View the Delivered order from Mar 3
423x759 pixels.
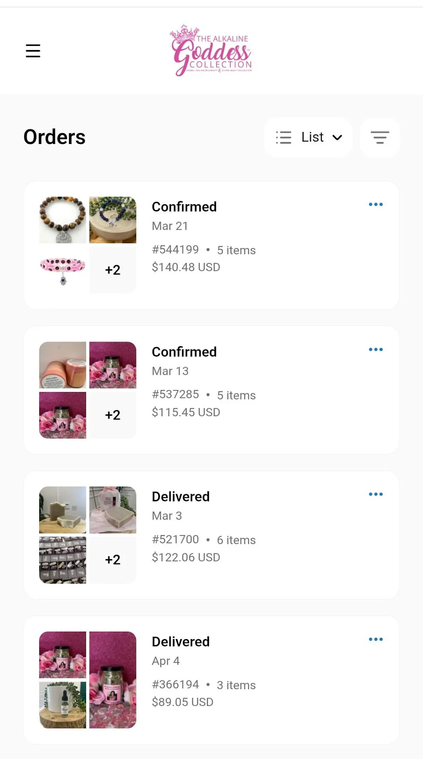(x=181, y=497)
